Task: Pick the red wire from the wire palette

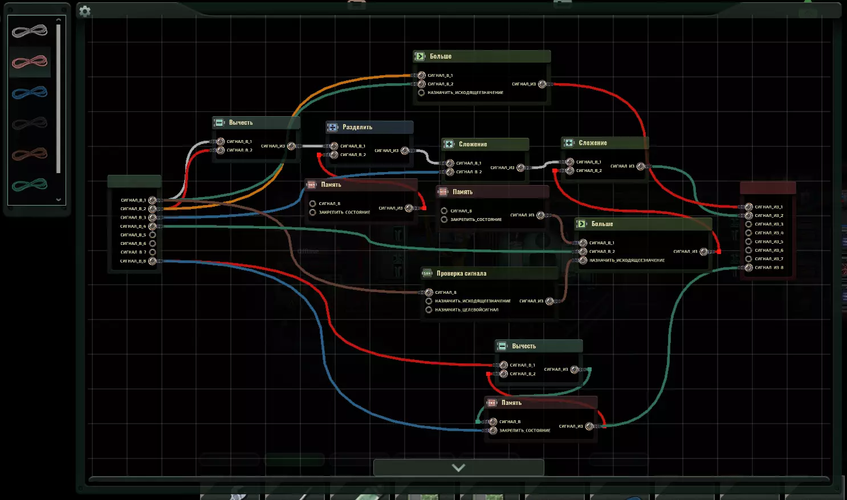Action: pos(30,62)
